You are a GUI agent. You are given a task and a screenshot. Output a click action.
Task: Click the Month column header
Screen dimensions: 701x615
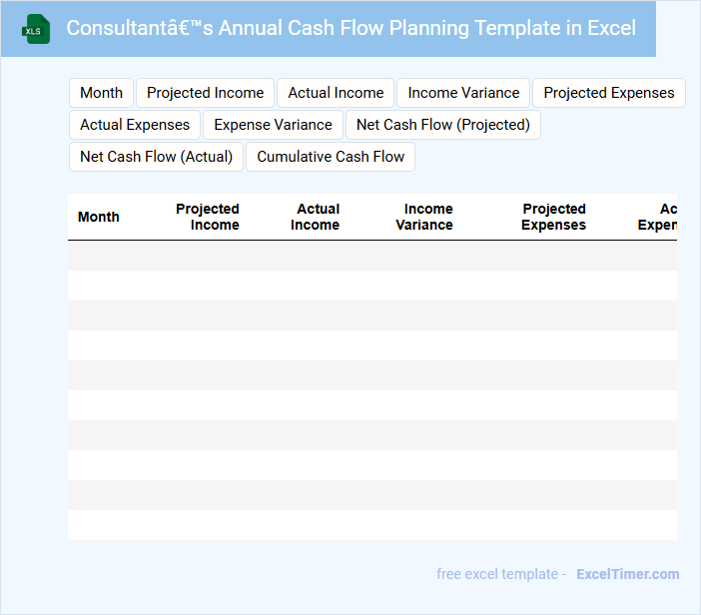(98, 217)
